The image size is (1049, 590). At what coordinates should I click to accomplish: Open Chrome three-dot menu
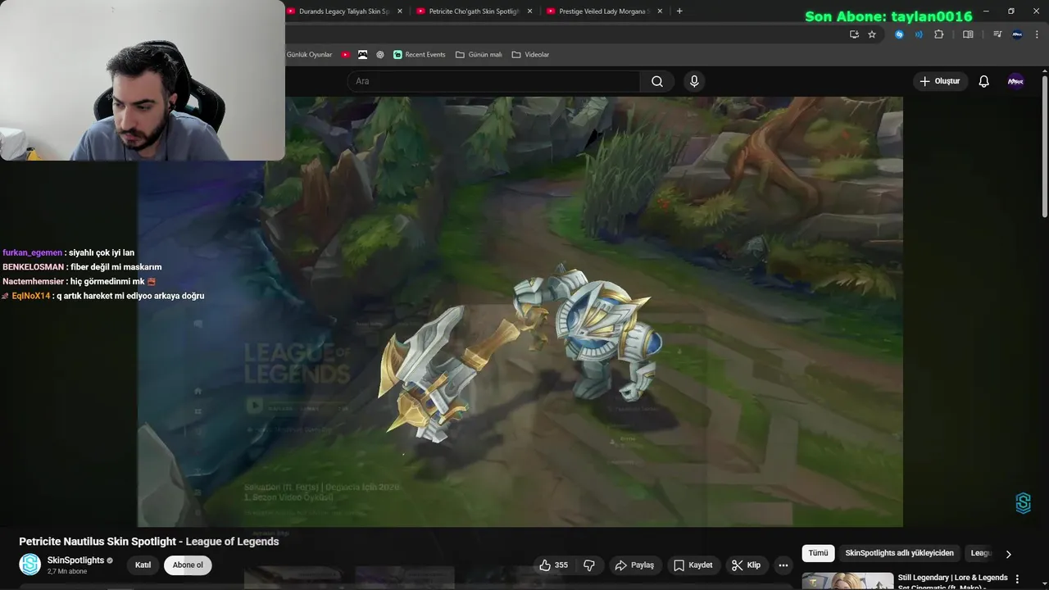point(1037,34)
